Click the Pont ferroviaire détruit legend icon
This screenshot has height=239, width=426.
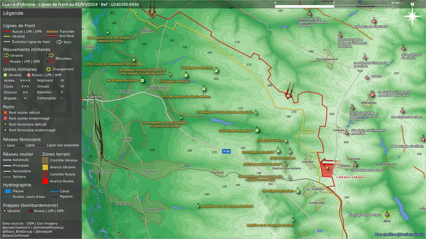5,124
